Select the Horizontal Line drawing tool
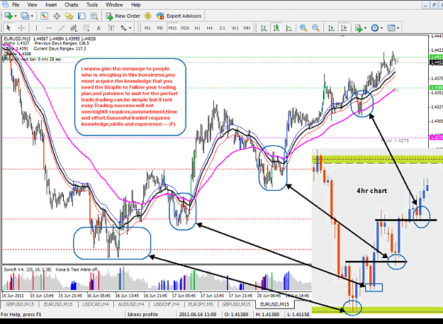Viewport: 443px width, 324px height. point(49,28)
